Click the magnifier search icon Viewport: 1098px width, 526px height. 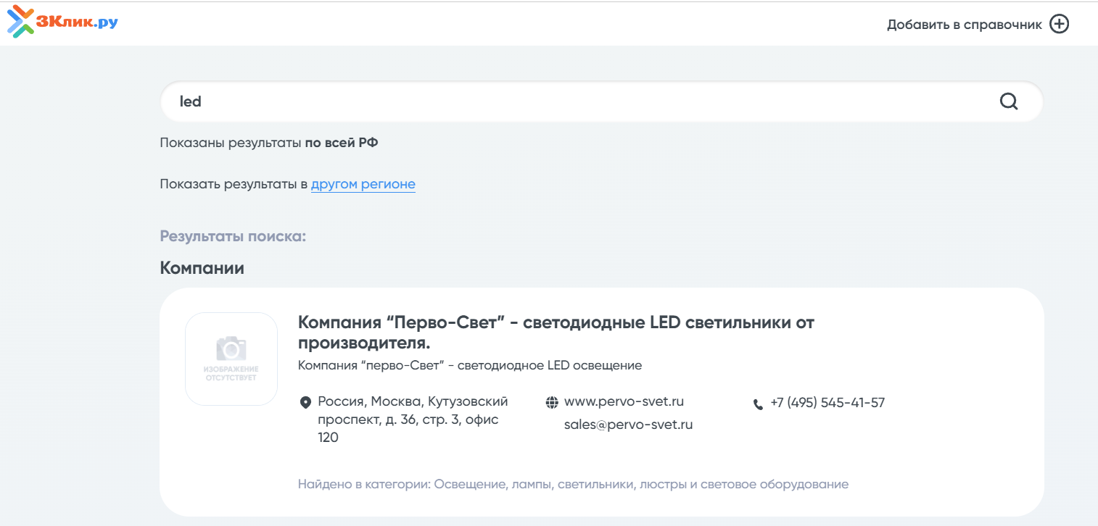1009,101
